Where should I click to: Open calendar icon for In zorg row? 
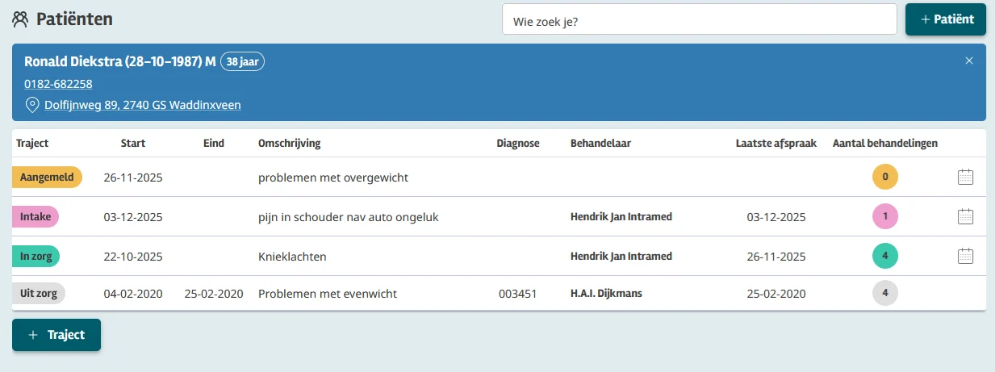coord(965,257)
